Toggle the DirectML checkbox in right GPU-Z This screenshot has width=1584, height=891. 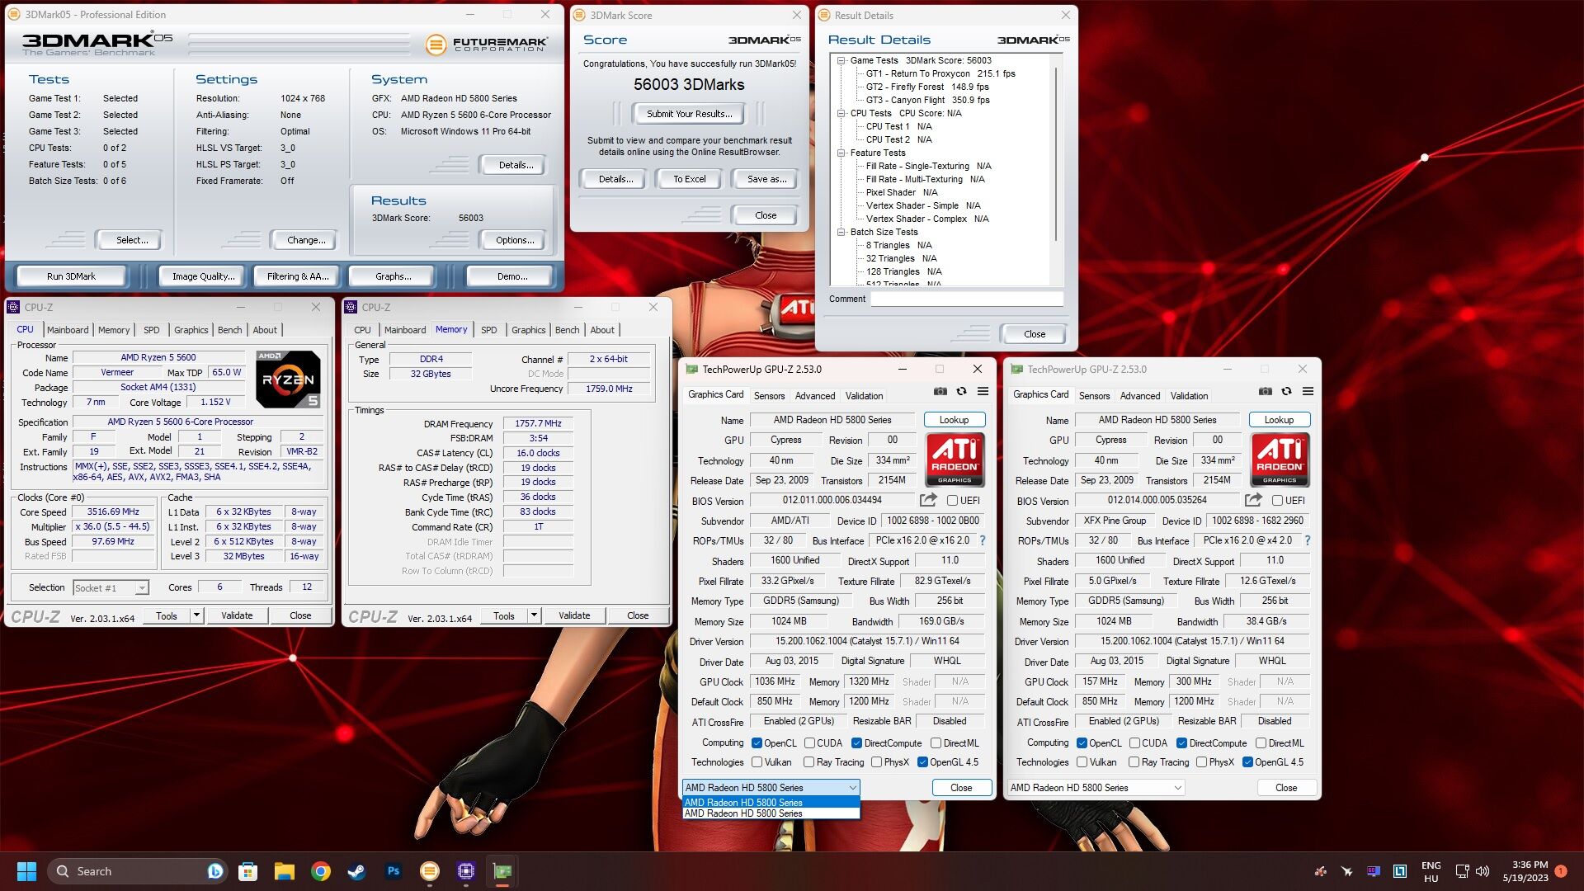point(1261,743)
